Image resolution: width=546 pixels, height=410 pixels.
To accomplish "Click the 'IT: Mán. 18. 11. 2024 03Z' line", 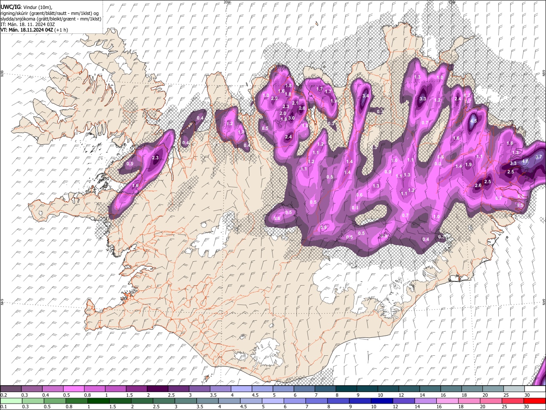I will (x=28, y=24).
